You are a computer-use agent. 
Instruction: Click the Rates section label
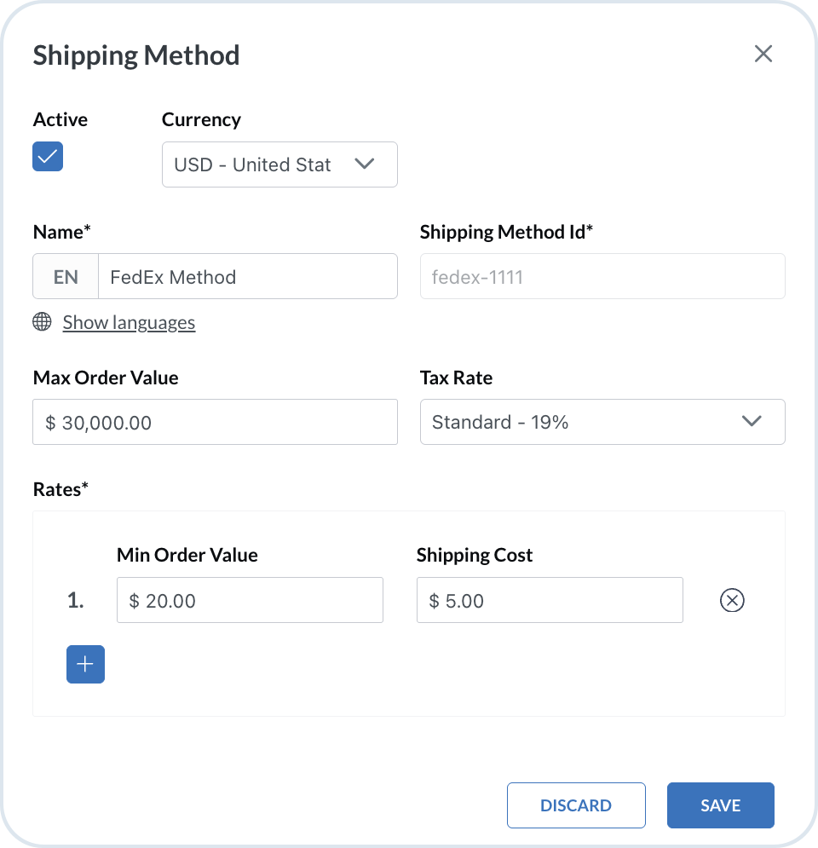[x=60, y=489]
